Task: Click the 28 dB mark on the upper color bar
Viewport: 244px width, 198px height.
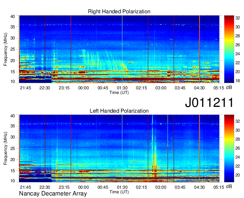Action: (238, 36)
